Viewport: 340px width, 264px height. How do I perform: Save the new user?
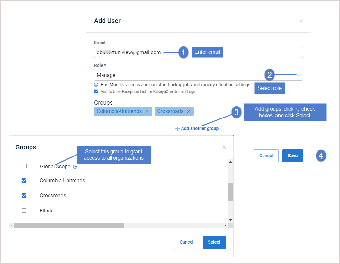coord(292,156)
